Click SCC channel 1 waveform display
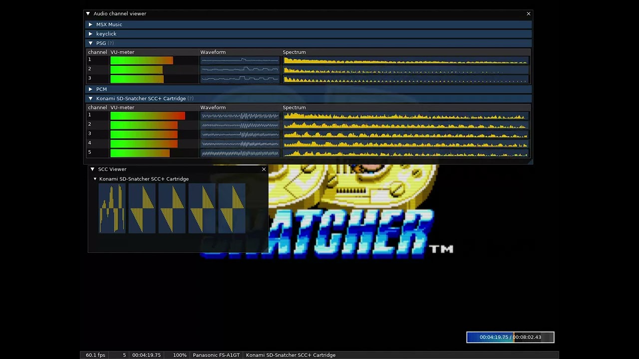The image size is (639, 359). tap(240, 116)
